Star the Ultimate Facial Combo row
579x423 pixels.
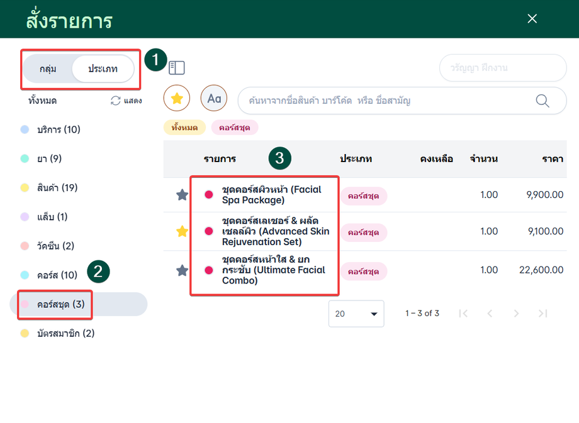[182, 270]
